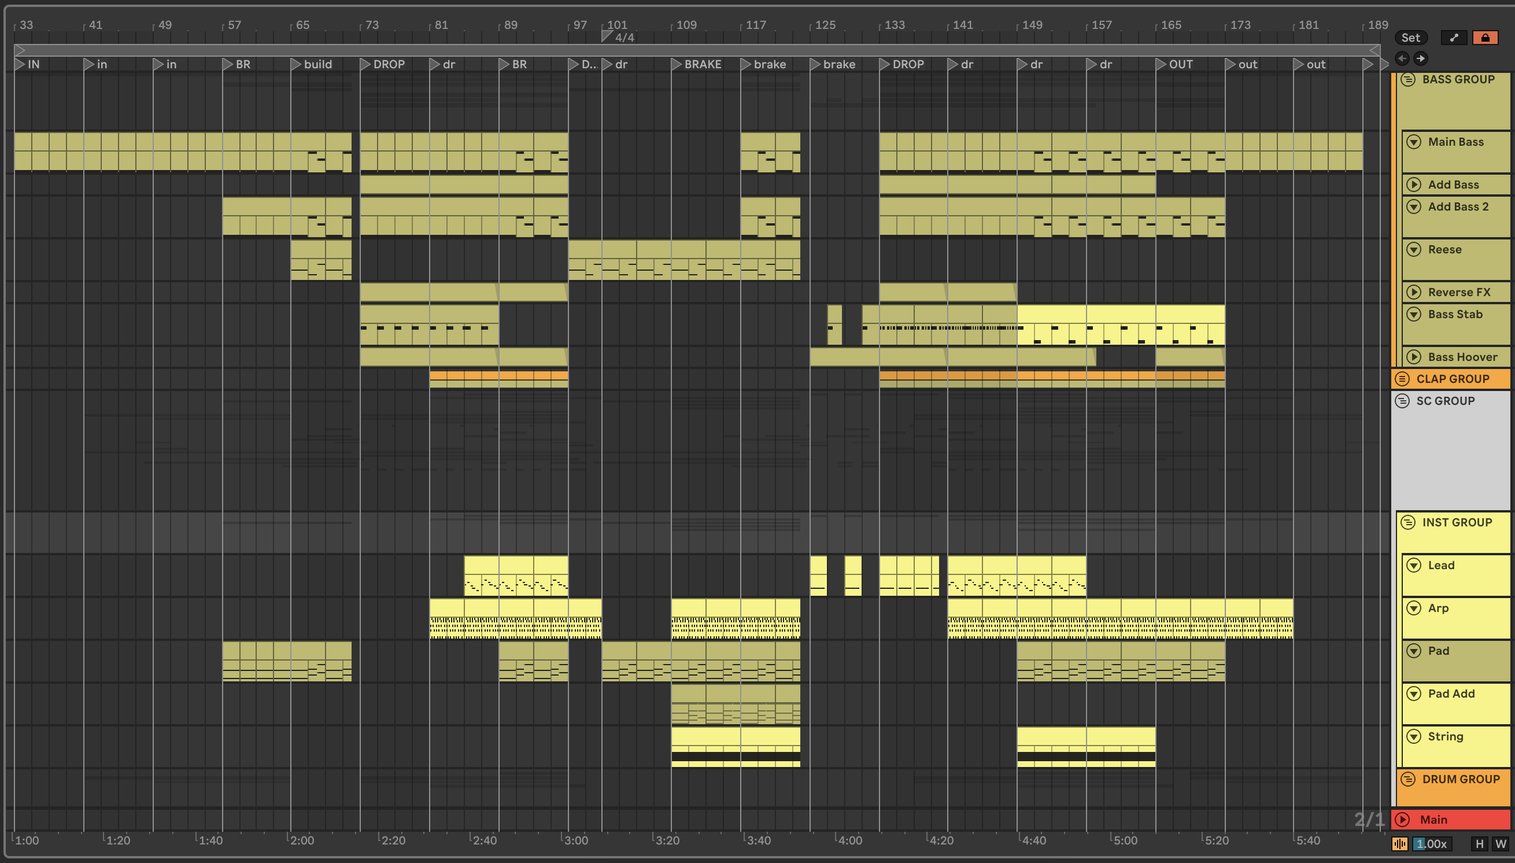Screen dimensions: 1515x863
Task: Click the brake locator label at bar 125
Action: pos(839,64)
